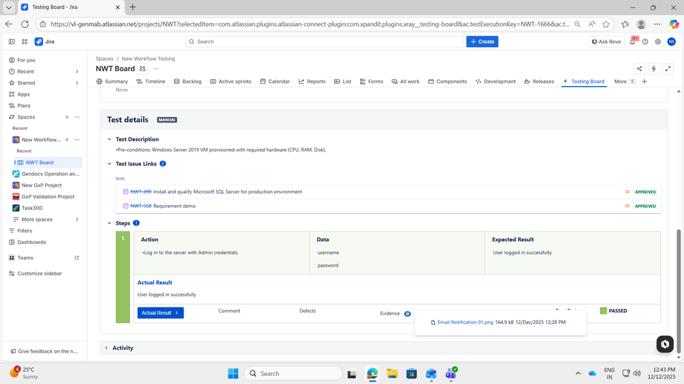Open Microsoft Edge Copilot icon
684x384 pixels.
coord(674,24)
